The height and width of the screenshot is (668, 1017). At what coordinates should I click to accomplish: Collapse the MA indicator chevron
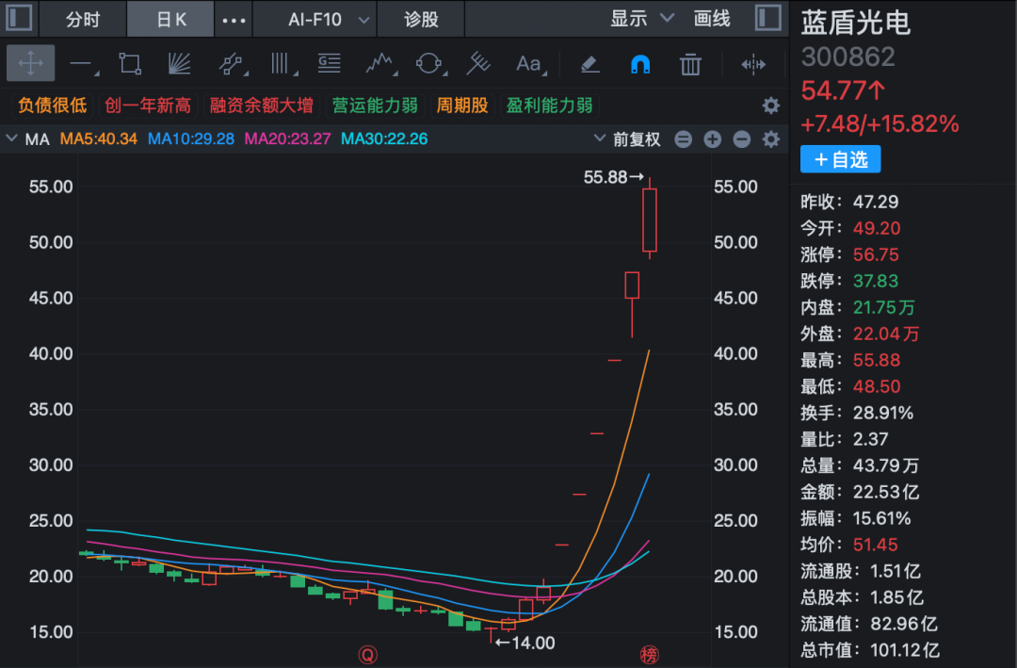(x=11, y=138)
